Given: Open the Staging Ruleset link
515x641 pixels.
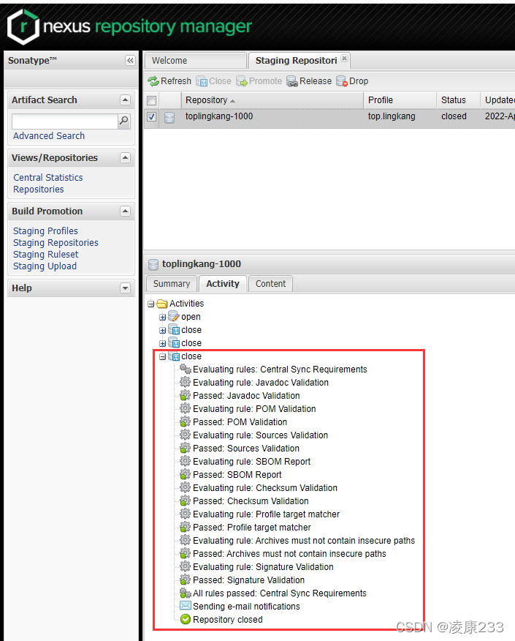Looking at the screenshot, I should tap(46, 254).
